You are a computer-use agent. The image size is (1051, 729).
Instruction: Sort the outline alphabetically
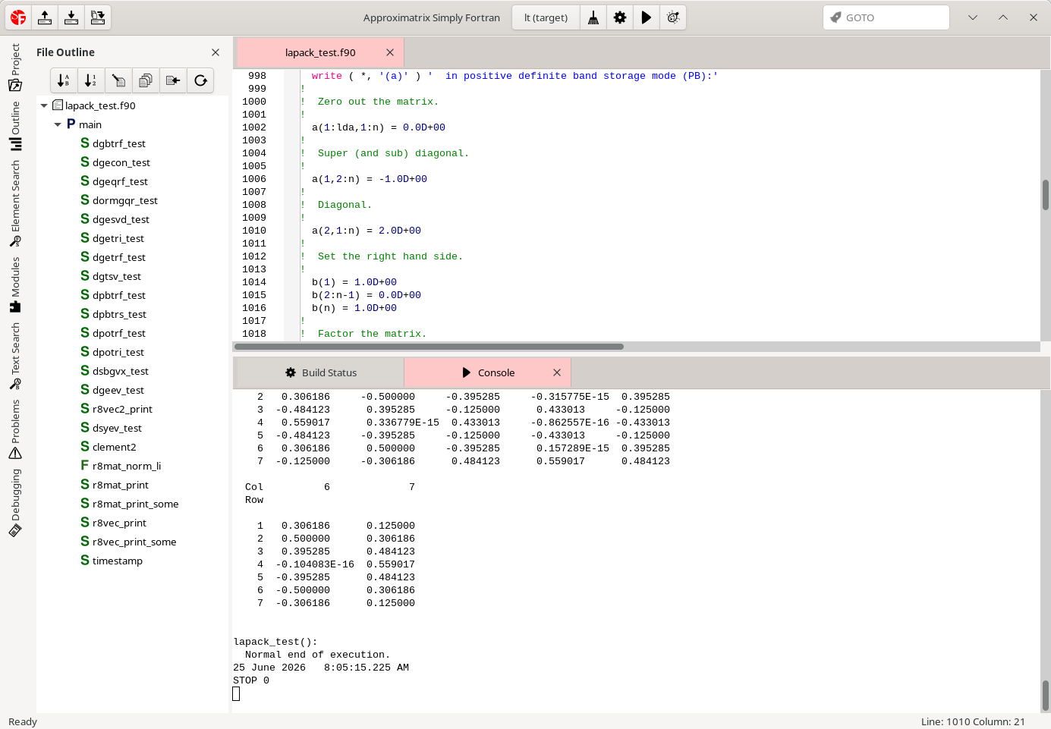point(64,80)
